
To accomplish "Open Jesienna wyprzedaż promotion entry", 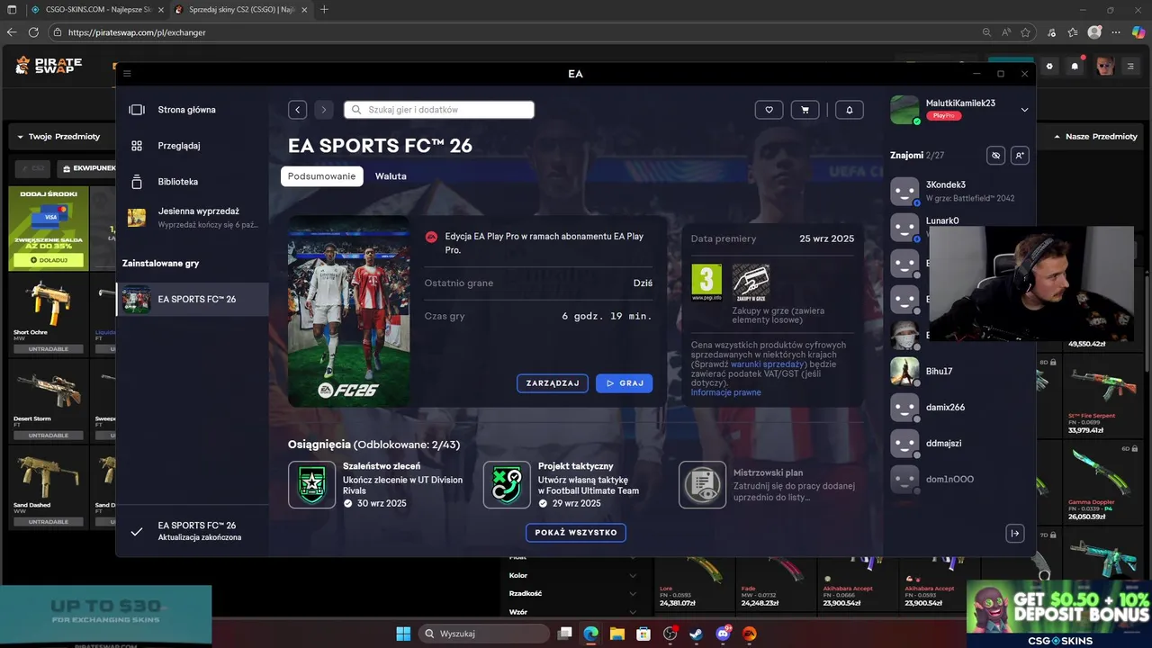I will tap(193, 217).
